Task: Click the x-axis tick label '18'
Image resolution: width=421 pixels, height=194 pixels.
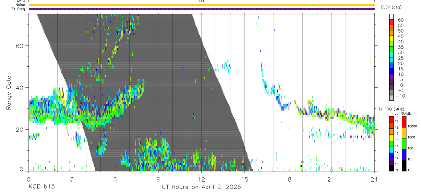Action: coord(288,179)
